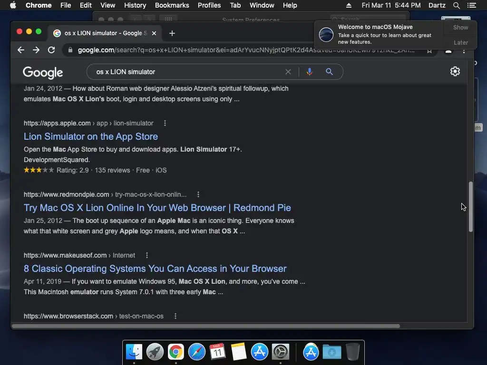Click the Chrome address bar URL
487x365 pixels.
click(246, 50)
